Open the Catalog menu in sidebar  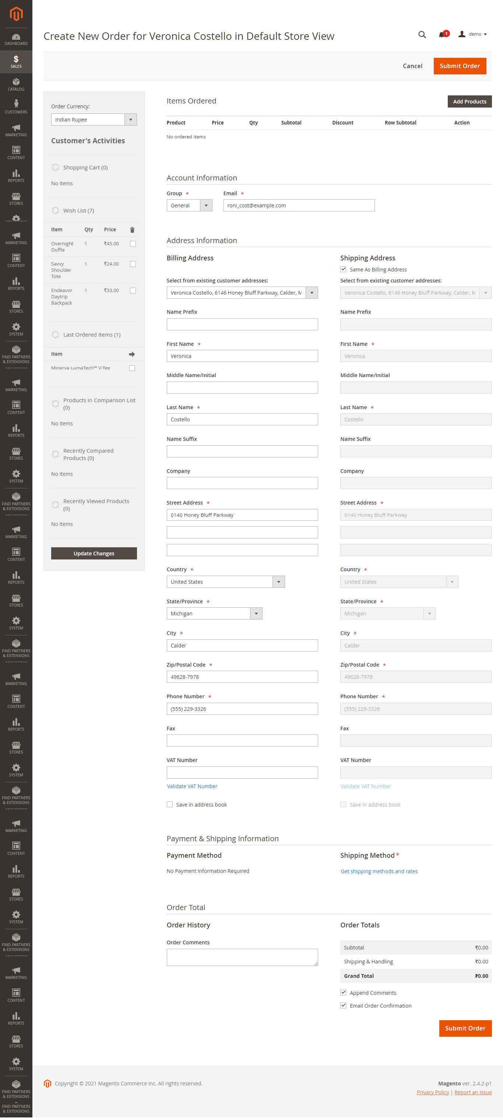[x=16, y=85]
